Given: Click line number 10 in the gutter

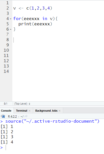Looking at the screenshot, I should 6,50.
